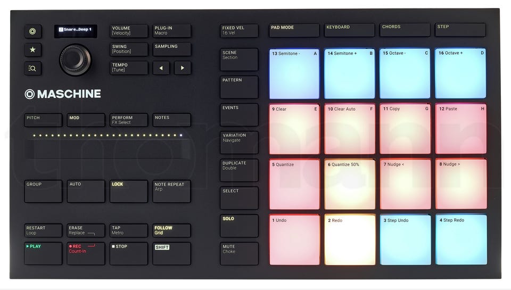
Task: Tap pad 15 Octave -
Action: click(405, 73)
